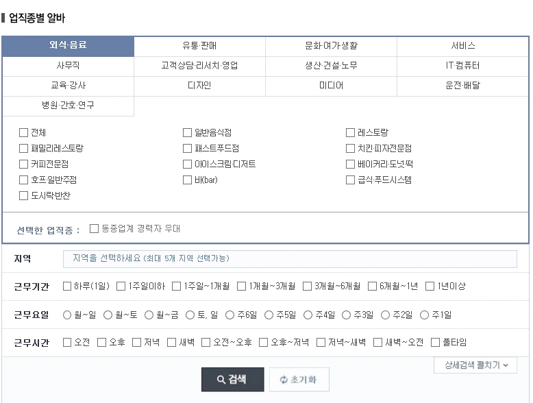This screenshot has width=533, height=403.
Task: Enable 동종업계 경력자 우대 checkbox
Action: click(94, 228)
